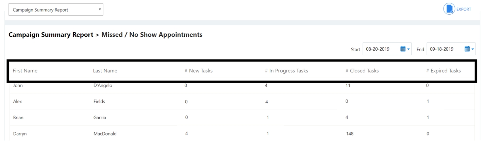Select Brian Garcia's row name
The height and width of the screenshot is (141, 484).
pos(18,118)
